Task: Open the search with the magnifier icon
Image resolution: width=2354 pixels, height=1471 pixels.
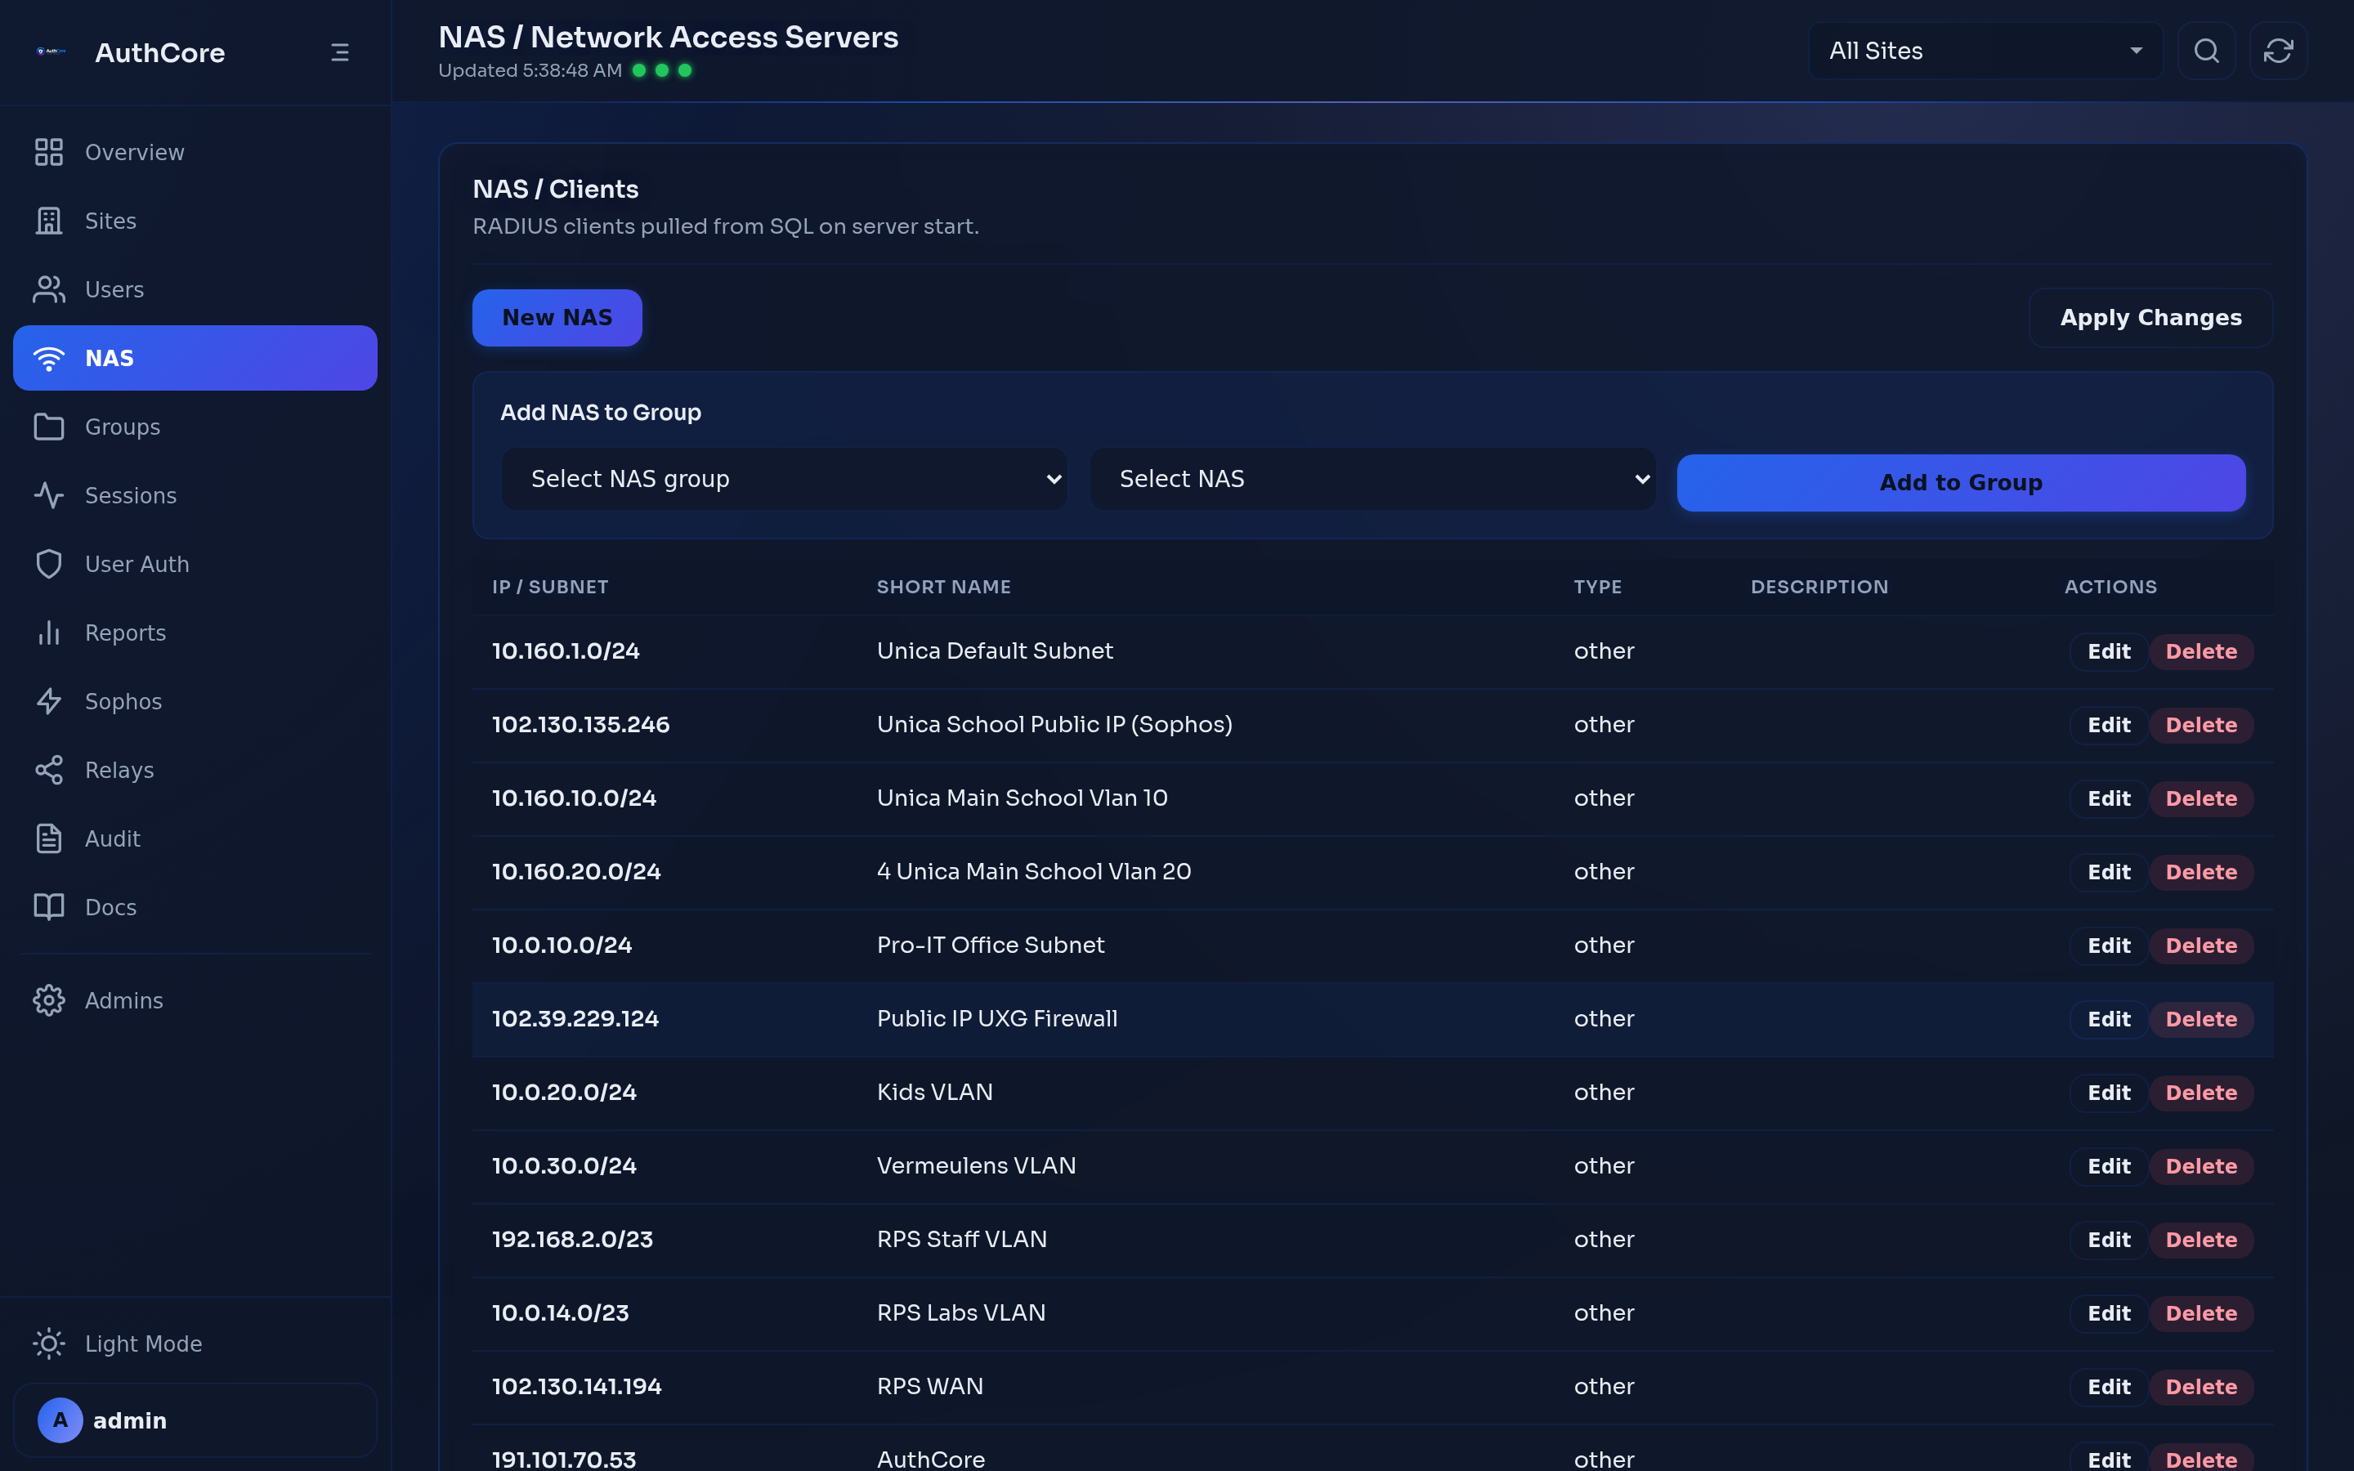Action: tap(2206, 51)
